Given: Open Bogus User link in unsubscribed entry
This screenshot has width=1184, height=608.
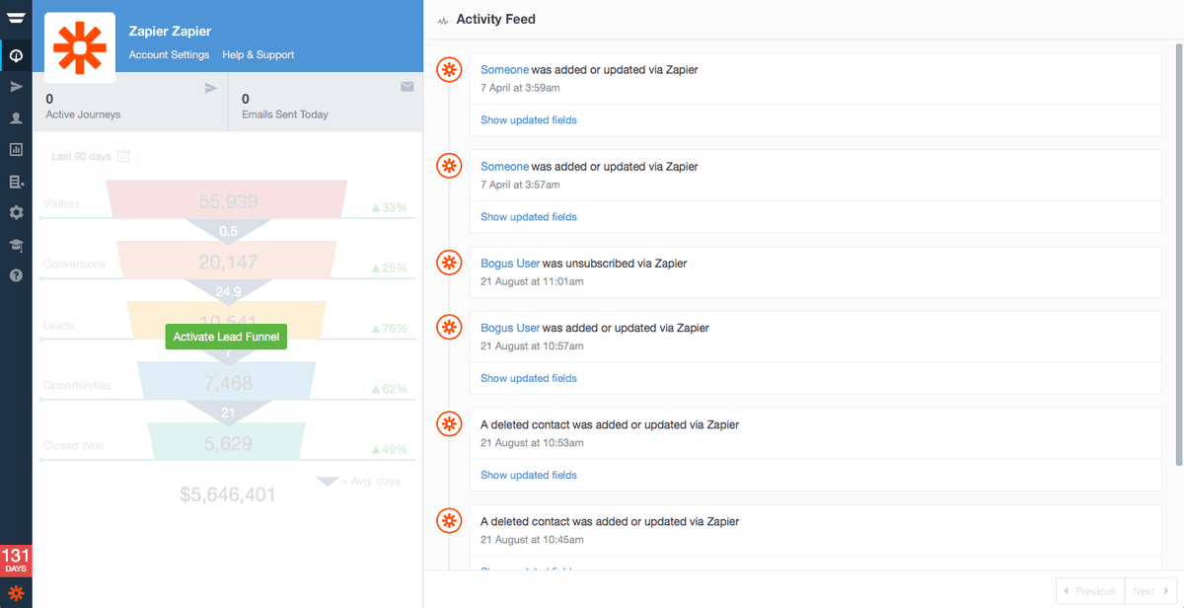Looking at the screenshot, I should [x=510, y=264].
